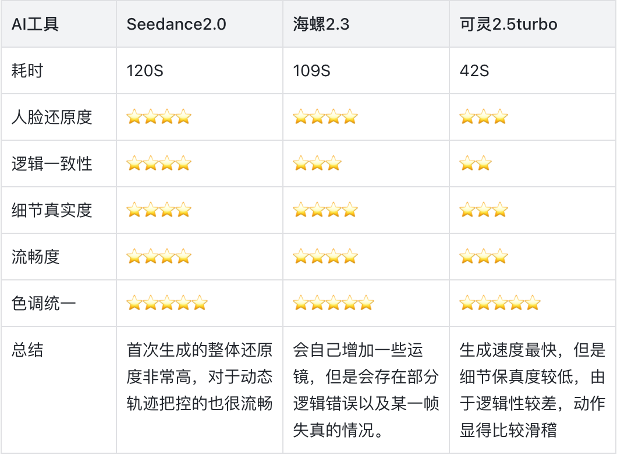617x455 pixels.
Task: Click the 耗时 row label
Action: click(27, 71)
